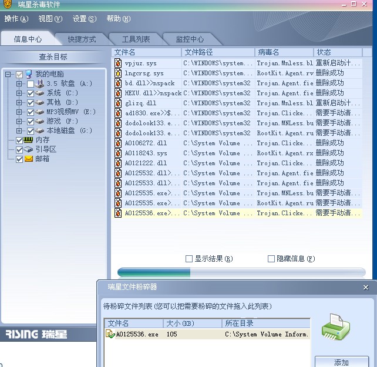This screenshot has width=377, height=367.
Task: Click virus icon beside A0118243.sys
Action: (x=118, y=153)
